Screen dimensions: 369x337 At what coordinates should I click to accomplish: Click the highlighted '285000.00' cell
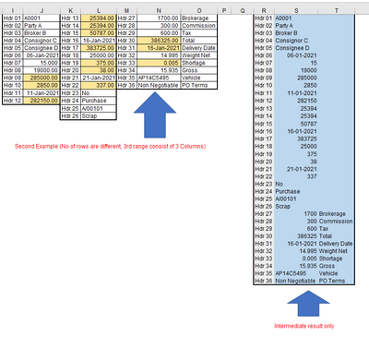click(42, 78)
